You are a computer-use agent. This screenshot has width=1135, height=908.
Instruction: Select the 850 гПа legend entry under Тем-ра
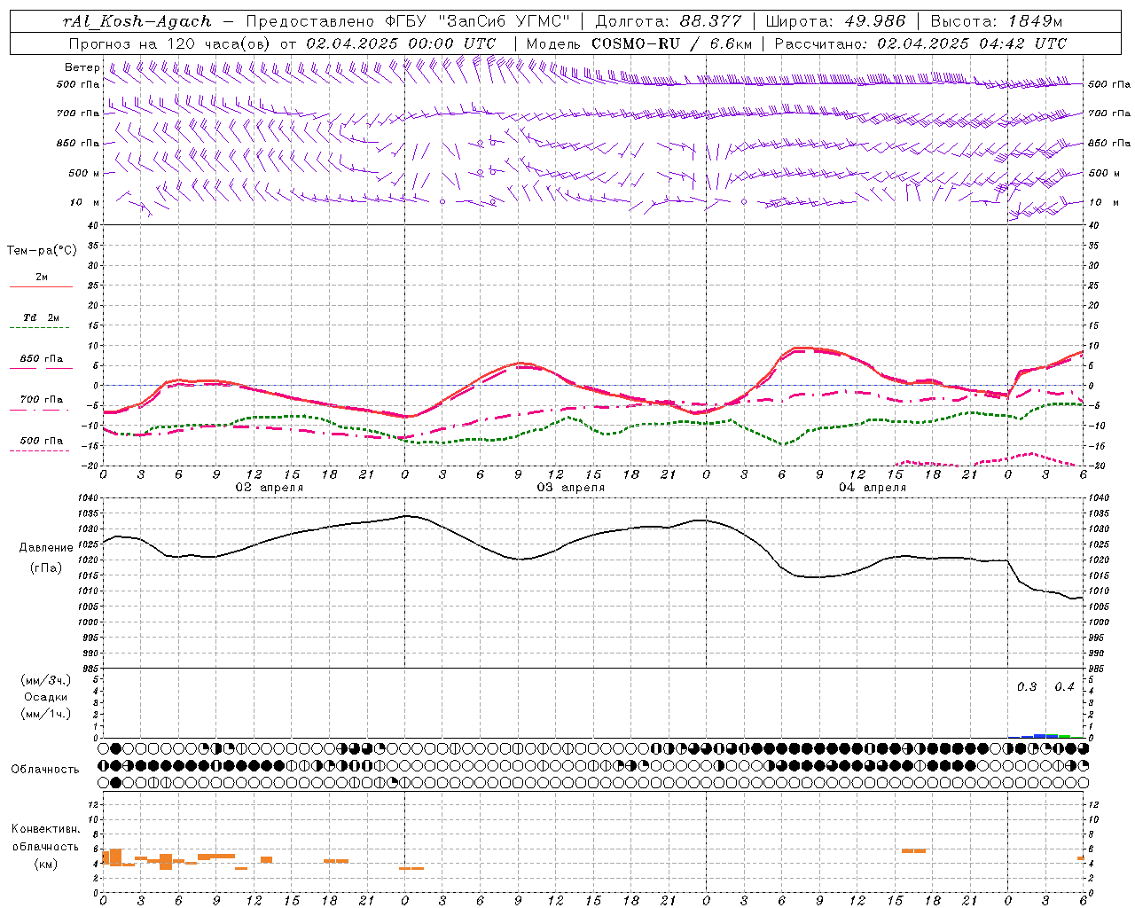pyautogui.click(x=42, y=359)
